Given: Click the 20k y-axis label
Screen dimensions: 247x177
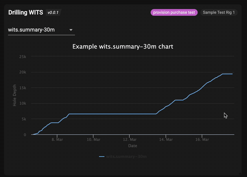Looking at the screenshot, I should click(23, 72).
